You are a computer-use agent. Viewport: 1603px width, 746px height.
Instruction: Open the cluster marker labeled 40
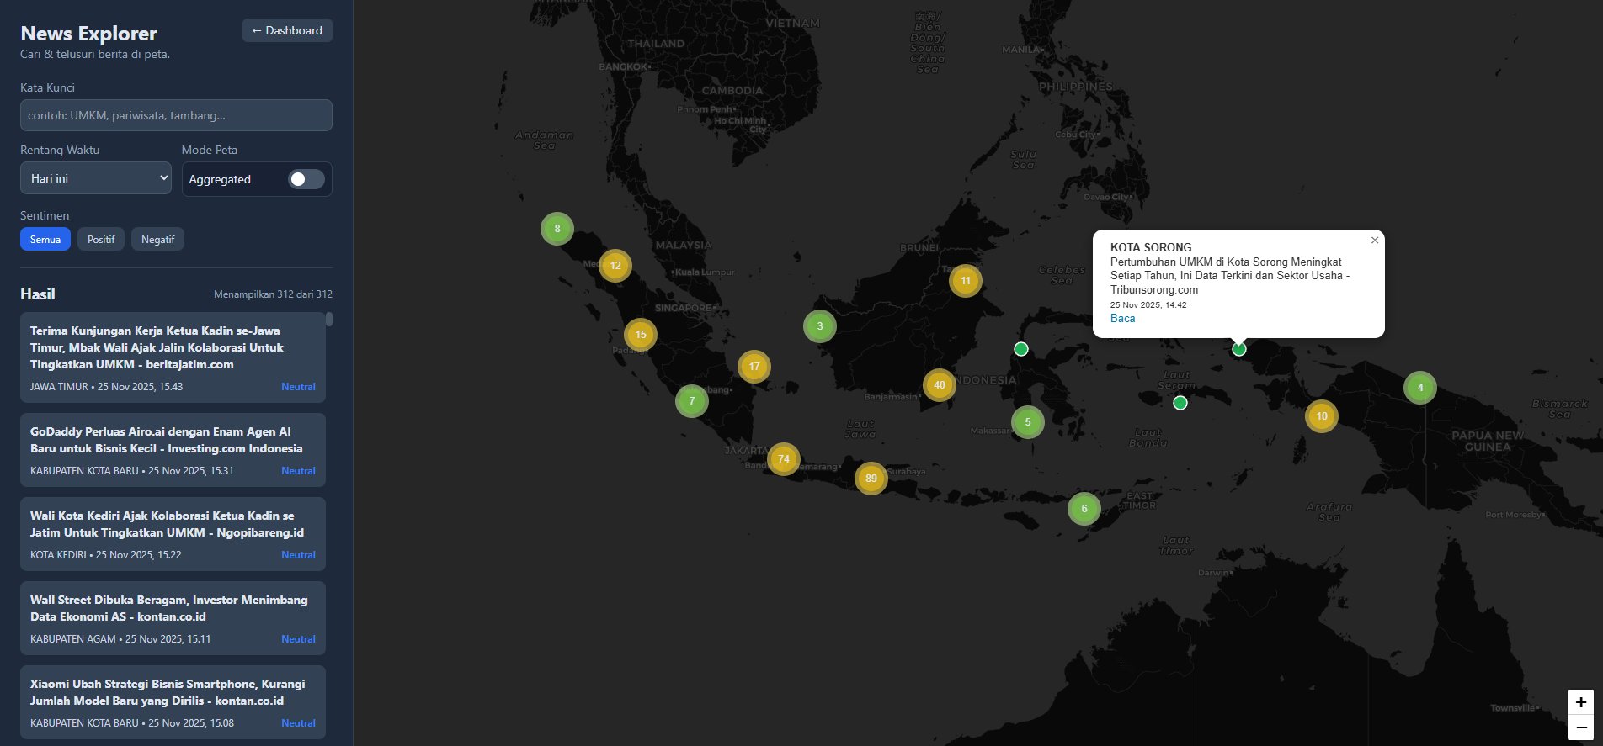coord(939,385)
